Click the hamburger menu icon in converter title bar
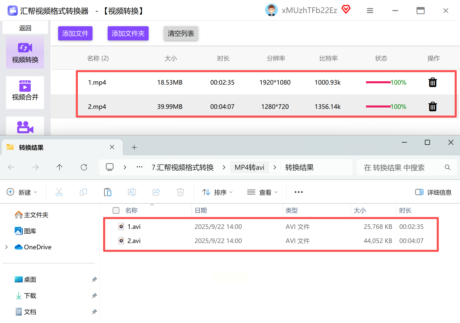Screen dimensions: 460x323 click(x=370, y=11)
